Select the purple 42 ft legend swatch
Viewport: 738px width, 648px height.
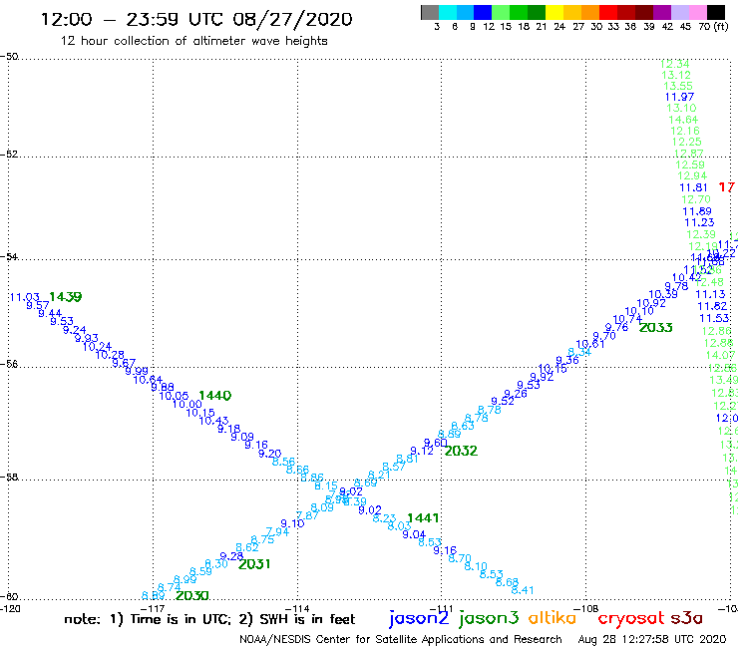tap(662, 12)
